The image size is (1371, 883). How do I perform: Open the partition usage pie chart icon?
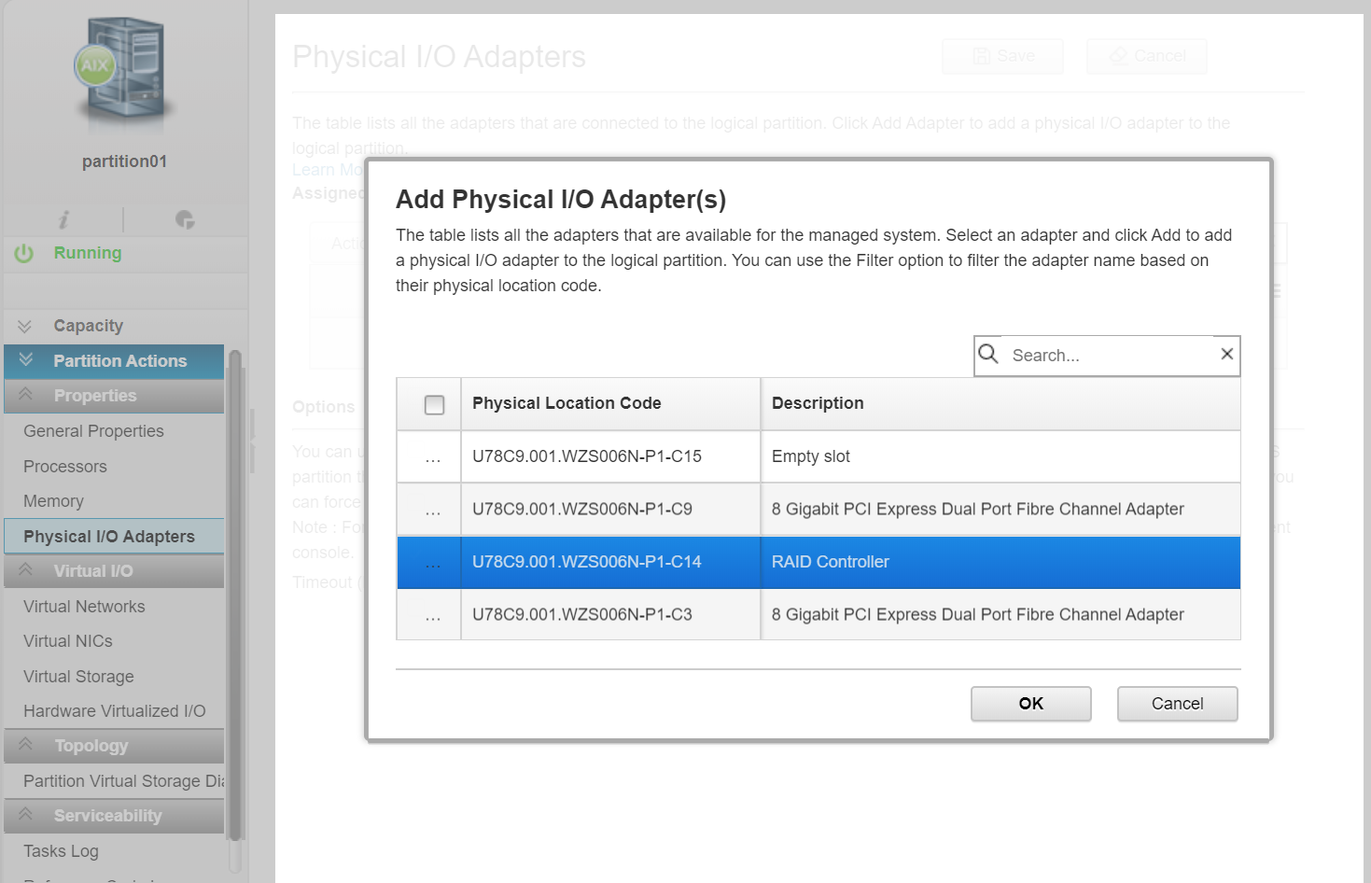pyautogui.click(x=185, y=220)
